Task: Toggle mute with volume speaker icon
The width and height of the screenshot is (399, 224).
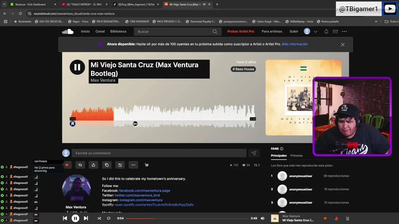Action: tap(262, 218)
